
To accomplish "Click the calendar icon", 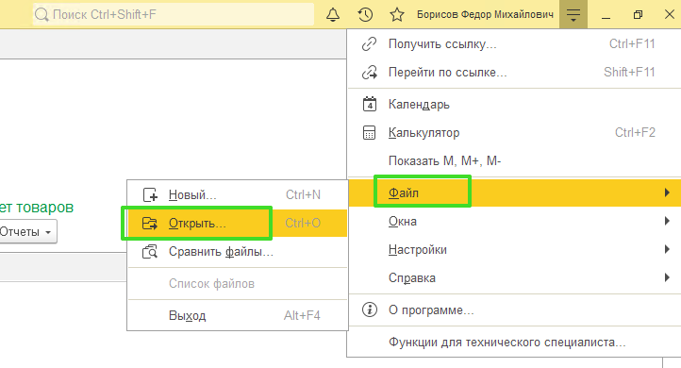I will 369,105.
